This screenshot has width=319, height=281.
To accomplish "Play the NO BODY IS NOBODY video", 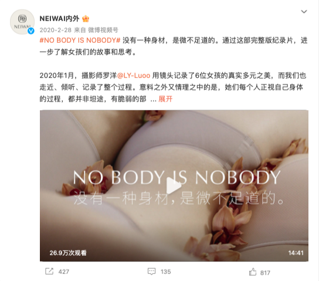I will coord(174,185).
